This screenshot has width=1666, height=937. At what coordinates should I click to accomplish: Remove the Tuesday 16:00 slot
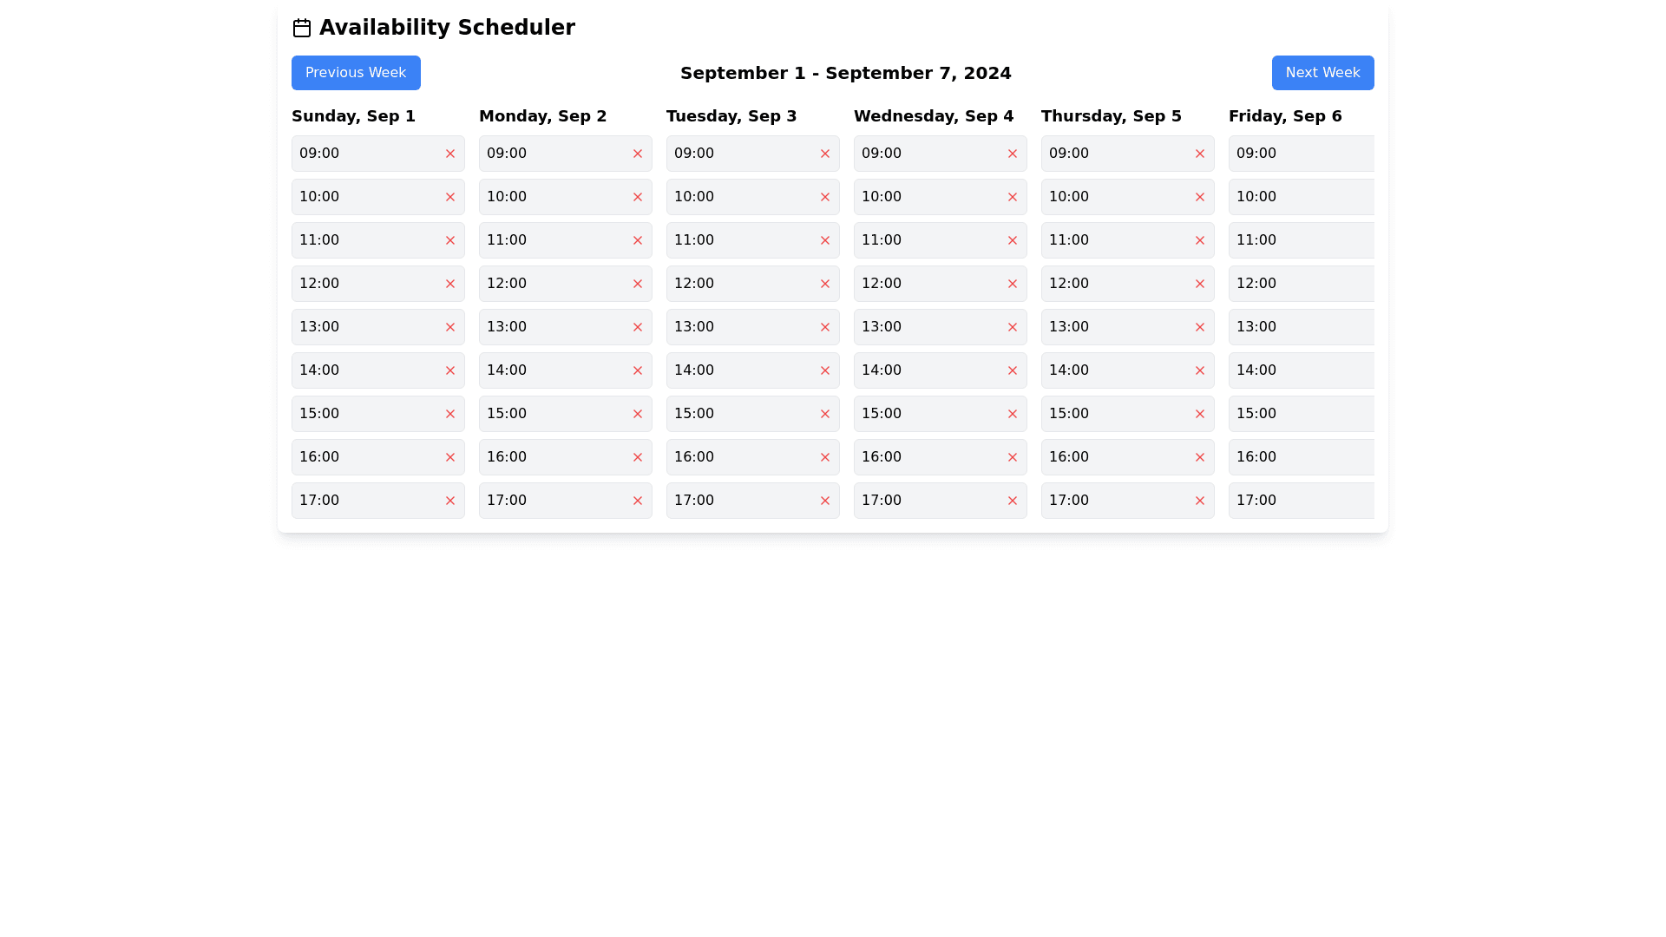824,457
